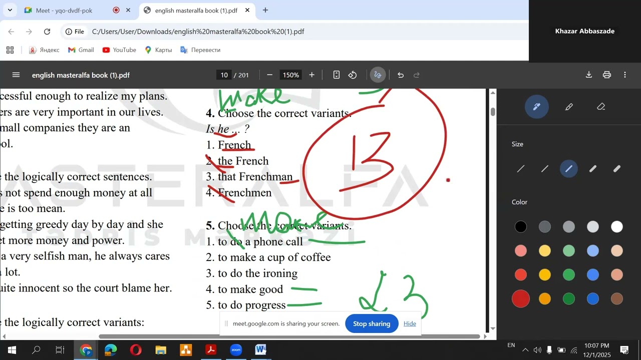Pick the brown color swatch

(617, 299)
